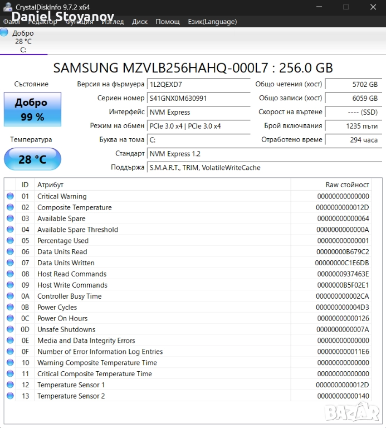Click the power on count value 1235 пъти
The width and height of the screenshot is (386, 428).
tap(354, 126)
